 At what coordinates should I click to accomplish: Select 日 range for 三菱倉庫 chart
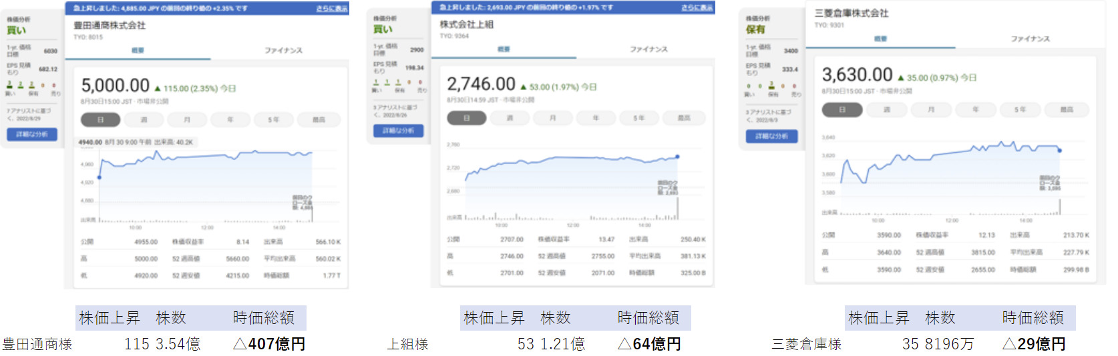coord(842,109)
